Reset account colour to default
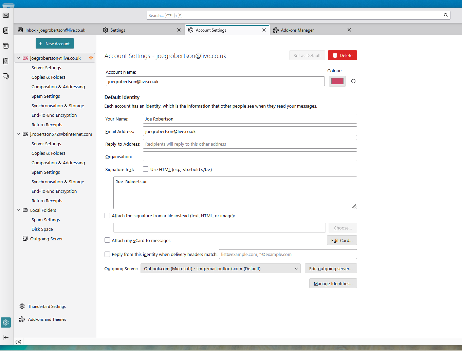 (x=353, y=81)
